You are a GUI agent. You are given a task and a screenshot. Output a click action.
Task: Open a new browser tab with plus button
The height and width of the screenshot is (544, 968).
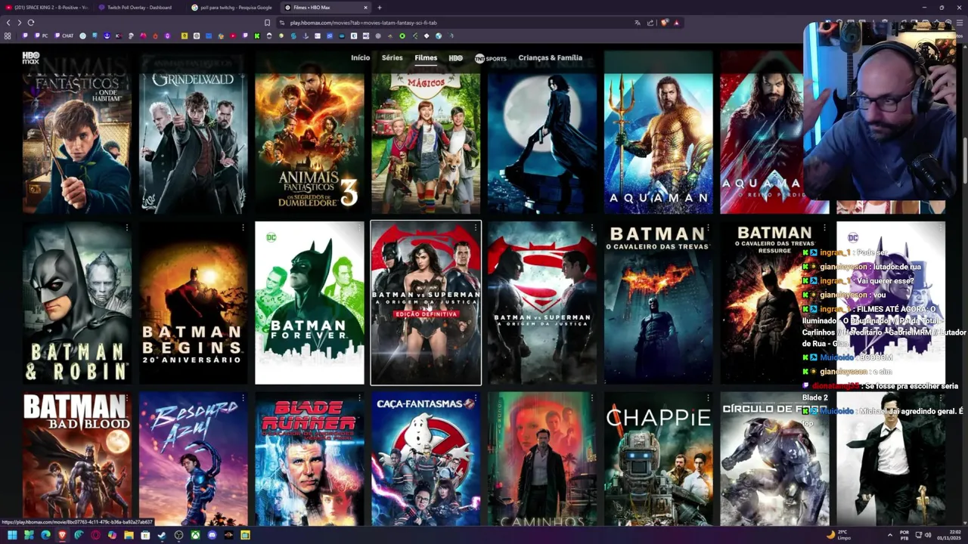click(380, 8)
